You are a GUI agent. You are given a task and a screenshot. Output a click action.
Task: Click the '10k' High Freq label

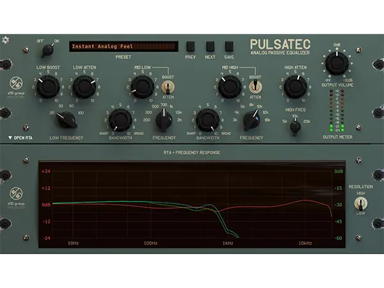[x=295, y=116]
